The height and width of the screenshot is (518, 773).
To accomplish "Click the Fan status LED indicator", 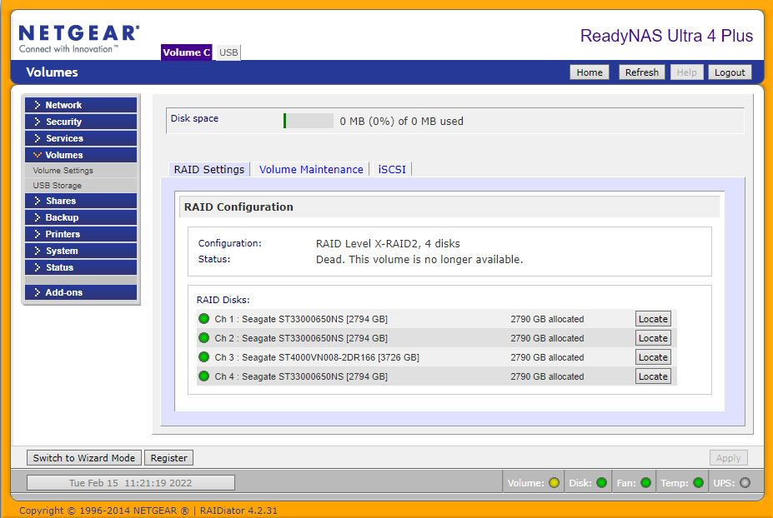I will pos(645,482).
